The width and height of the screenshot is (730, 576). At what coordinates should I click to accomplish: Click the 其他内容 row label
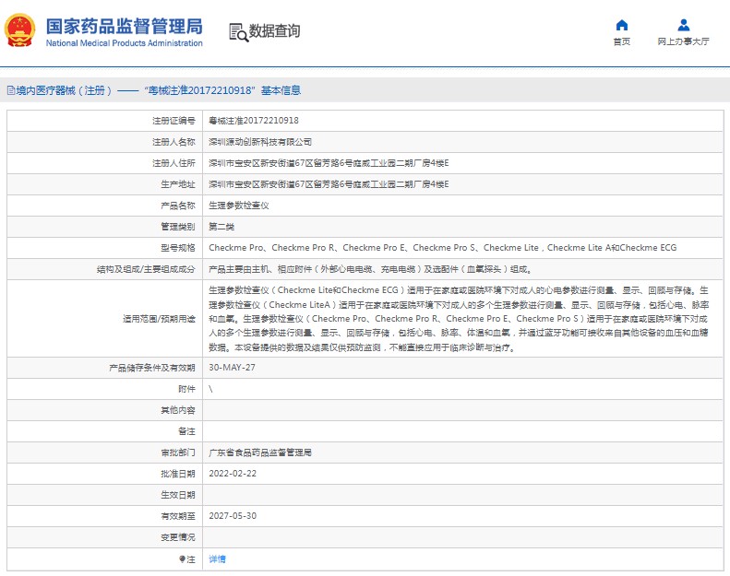pos(178,410)
